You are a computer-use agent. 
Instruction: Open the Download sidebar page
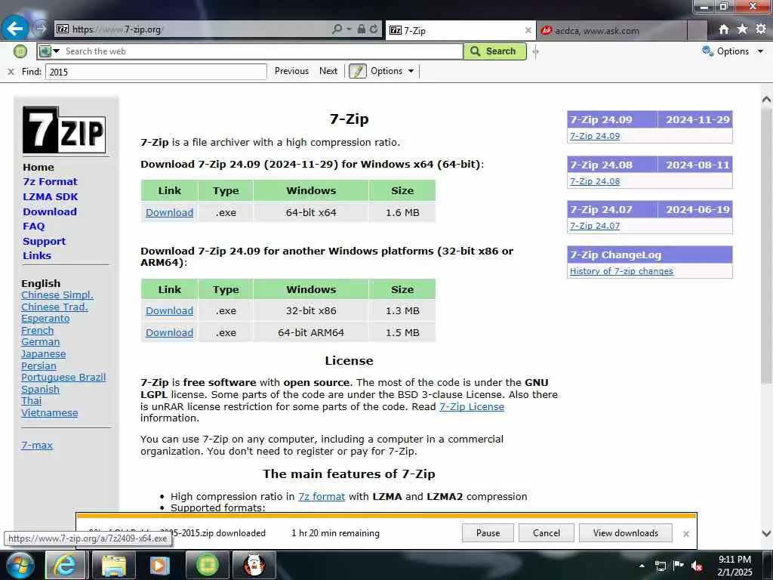50,211
